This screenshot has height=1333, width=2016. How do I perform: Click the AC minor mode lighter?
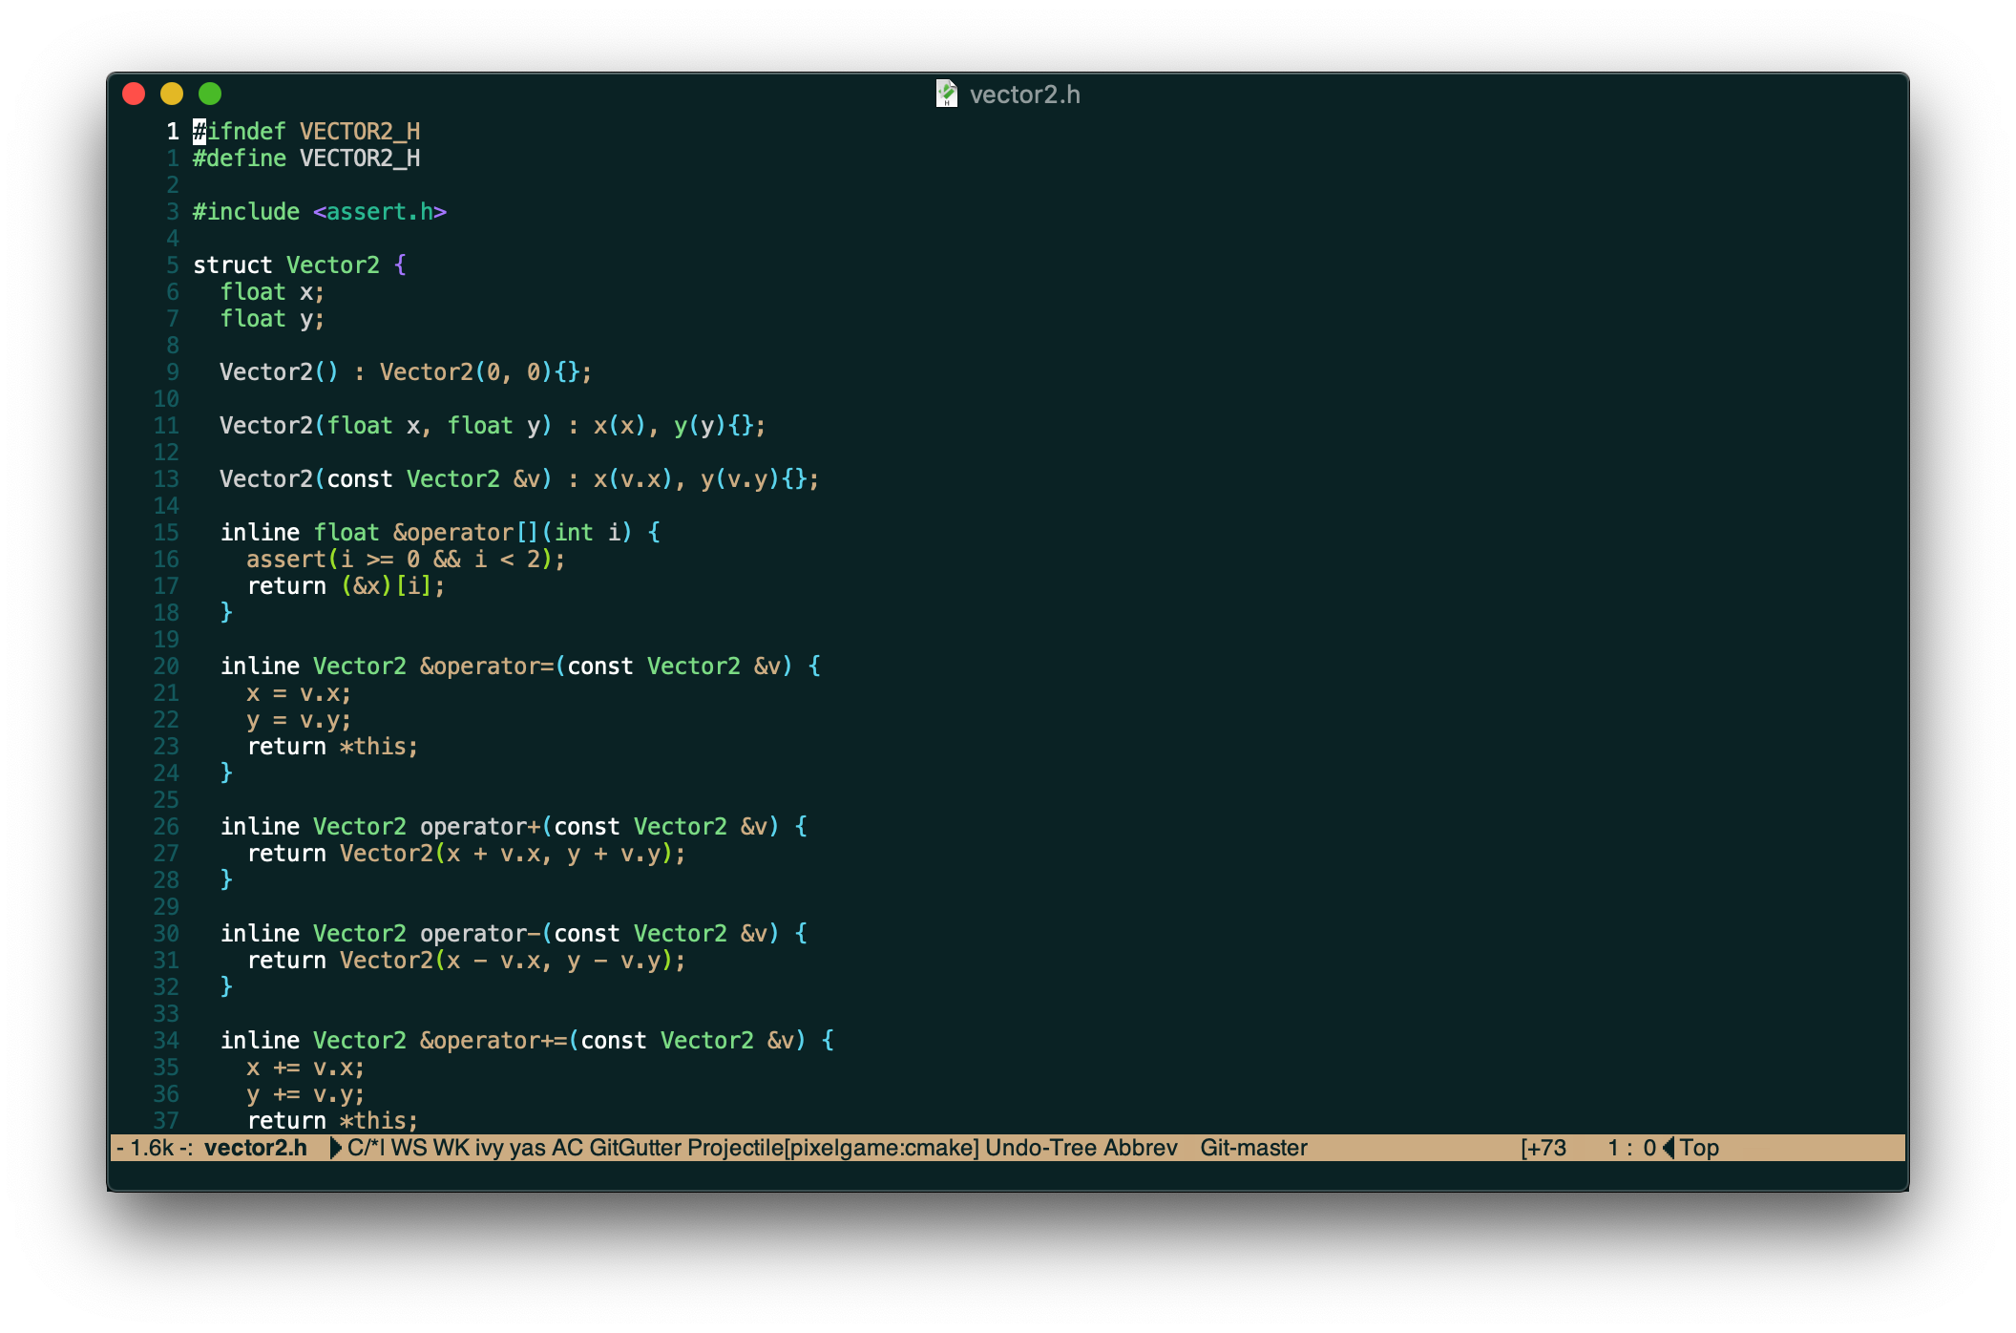coord(567,1148)
